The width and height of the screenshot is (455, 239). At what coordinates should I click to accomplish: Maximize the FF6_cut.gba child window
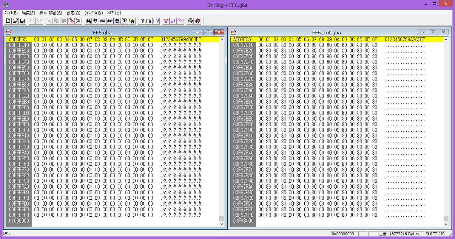pyautogui.click(x=433, y=32)
